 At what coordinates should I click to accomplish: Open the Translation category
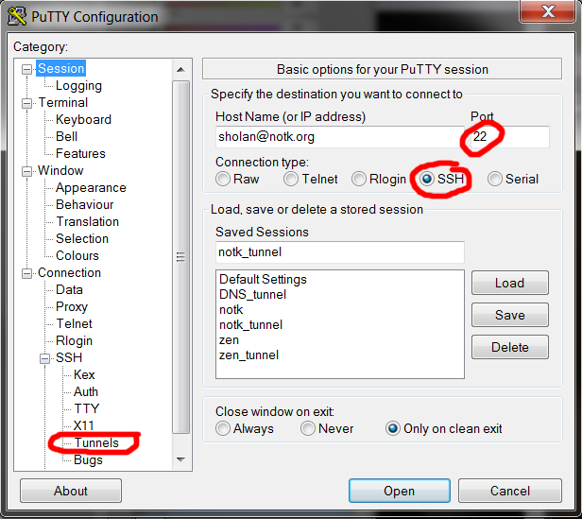(88, 222)
